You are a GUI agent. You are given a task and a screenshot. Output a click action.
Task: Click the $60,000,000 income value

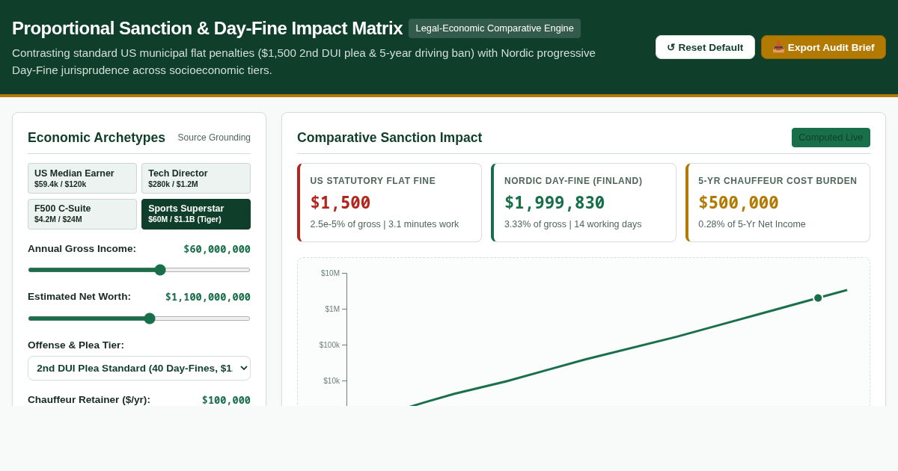(217, 249)
